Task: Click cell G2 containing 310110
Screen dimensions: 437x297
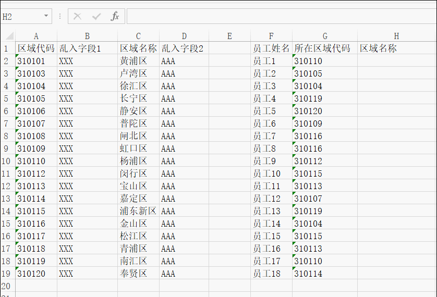Action: click(325, 60)
